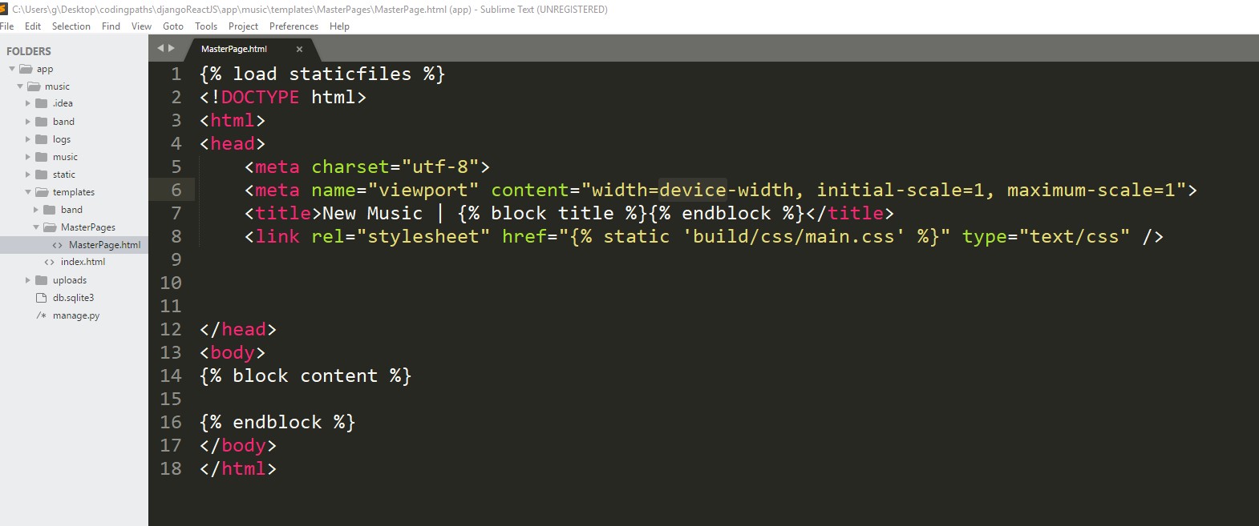Open the Preferences menu
This screenshot has width=1259, height=526.
(x=293, y=26)
